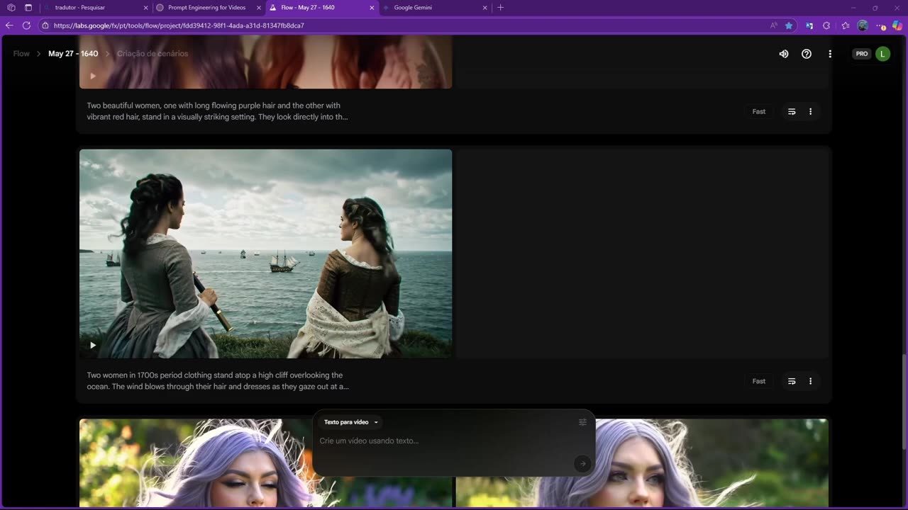Image resolution: width=908 pixels, height=510 pixels.
Task: Open the read aloud icon in address bar
Action: click(773, 25)
